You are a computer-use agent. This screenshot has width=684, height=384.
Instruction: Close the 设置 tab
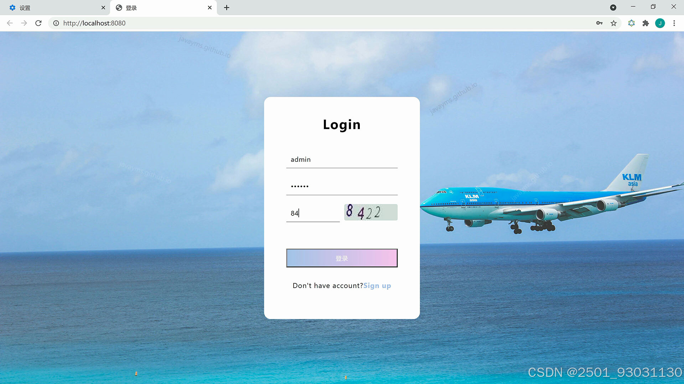103,7
